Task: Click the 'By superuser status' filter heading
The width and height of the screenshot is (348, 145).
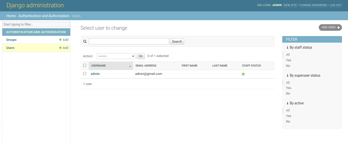Action: click(x=303, y=75)
